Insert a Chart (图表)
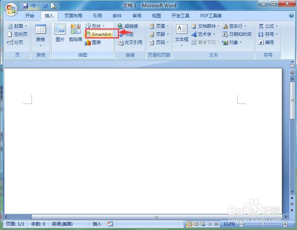Viewport: 297px width, 230px height. (x=93, y=43)
